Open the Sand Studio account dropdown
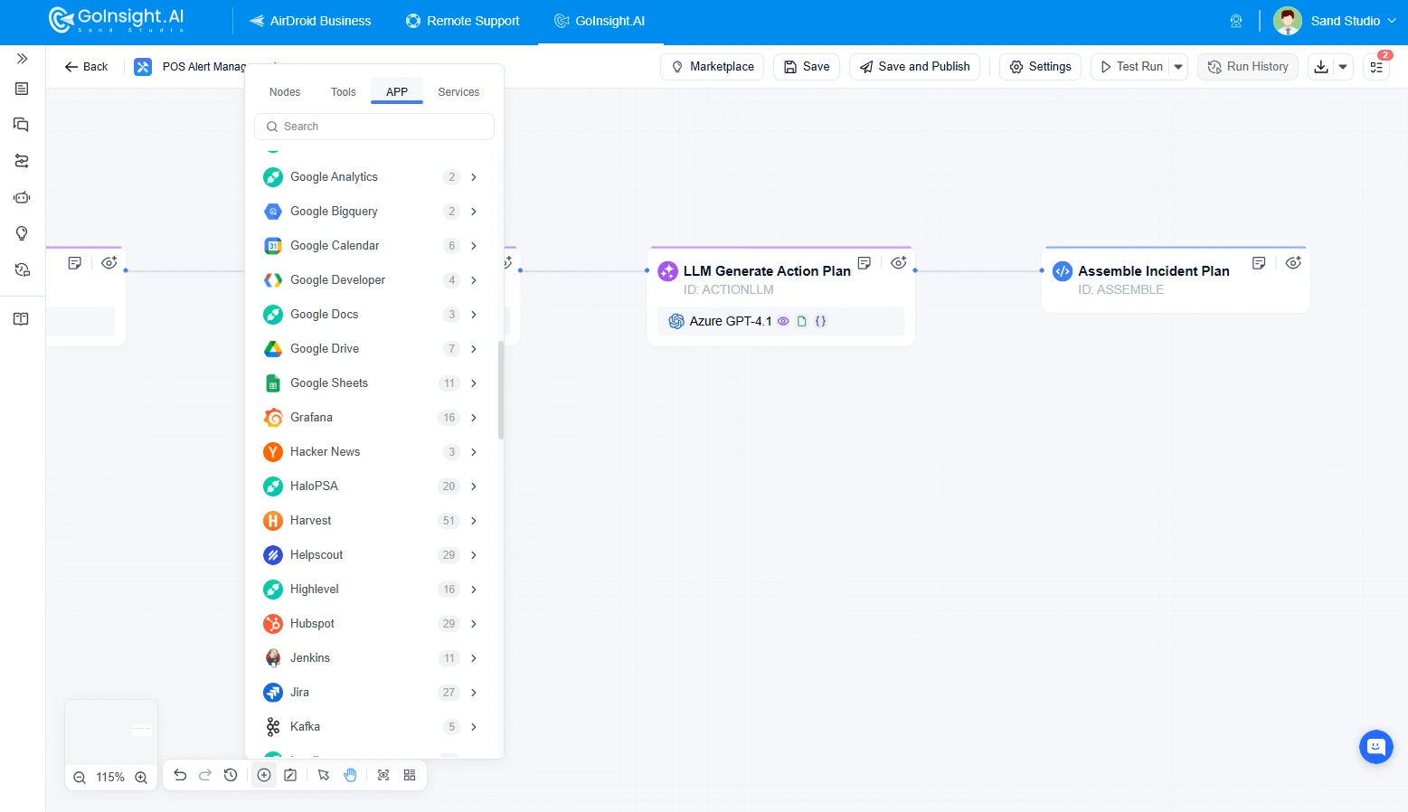The height and width of the screenshot is (812, 1408). [x=1336, y=21]
